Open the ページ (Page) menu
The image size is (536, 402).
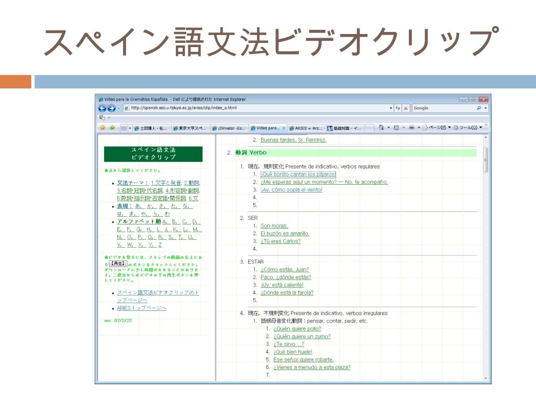(437, 128)
